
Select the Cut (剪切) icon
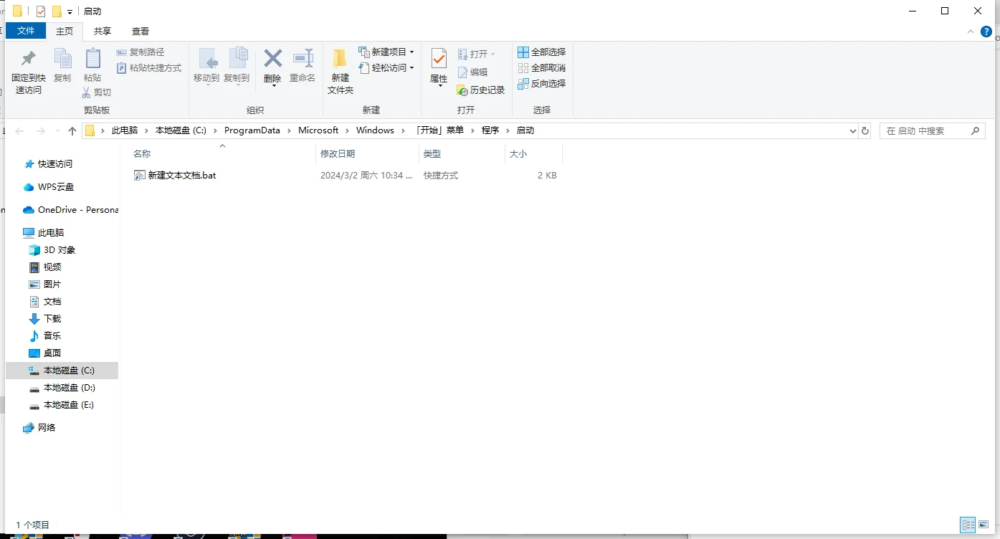(x=96, y=92)
